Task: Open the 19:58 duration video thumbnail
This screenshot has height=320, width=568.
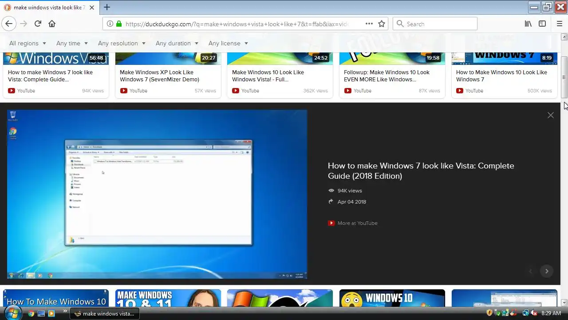Action: (392, 58)
